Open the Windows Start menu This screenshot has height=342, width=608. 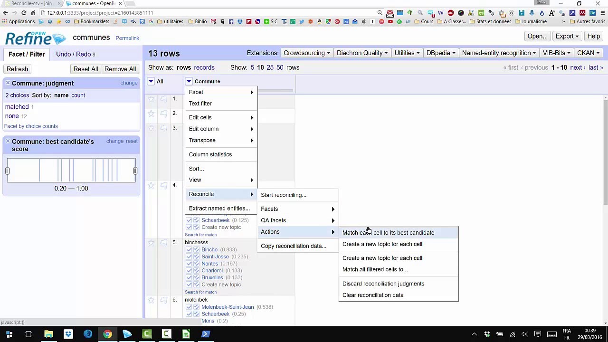pos(9,334)
